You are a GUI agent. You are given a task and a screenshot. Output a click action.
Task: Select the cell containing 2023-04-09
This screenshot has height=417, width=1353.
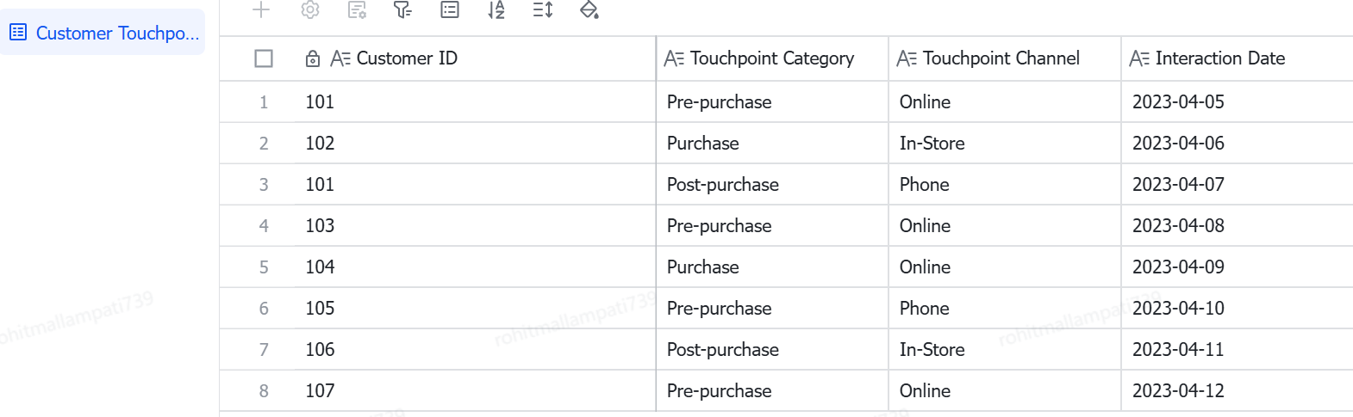tap(1238, 267)
